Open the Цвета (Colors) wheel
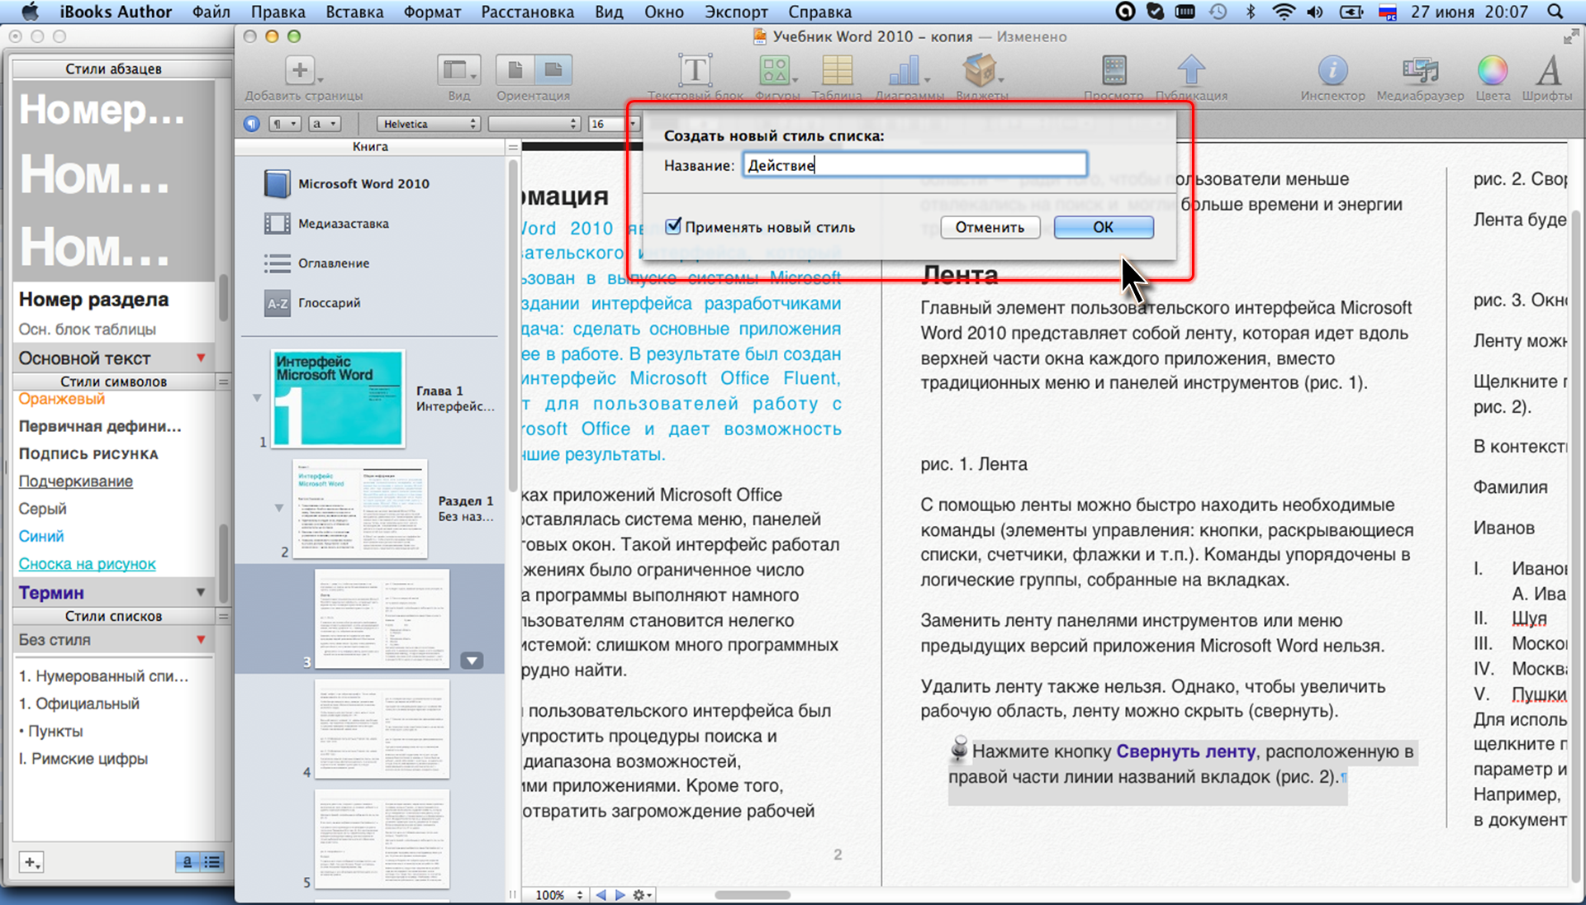The image size is (1586, 905). coord(1492,71)
